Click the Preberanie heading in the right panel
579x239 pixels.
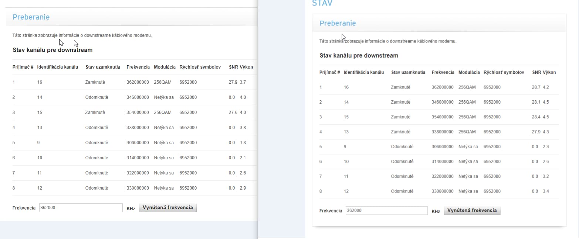(338, 23)
